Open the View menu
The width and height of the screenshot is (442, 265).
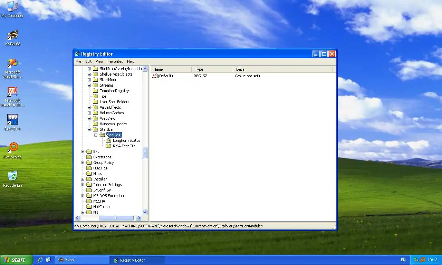pos(99,61)
